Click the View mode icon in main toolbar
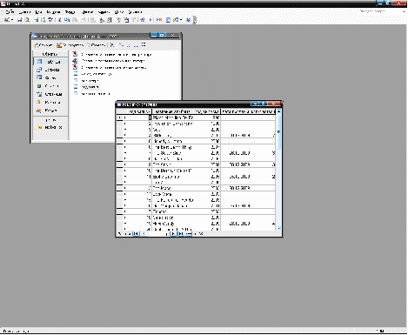The width and height of the screenshot is (408, 335). click(x=6, y=20)
